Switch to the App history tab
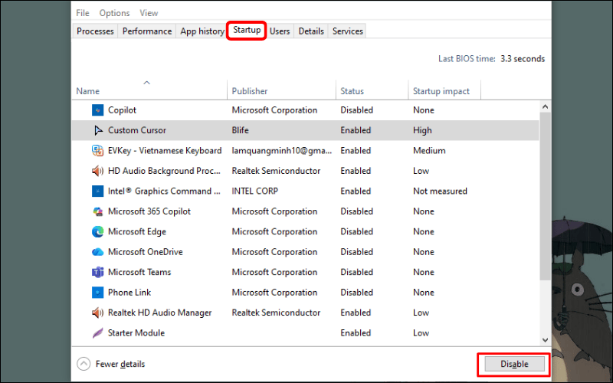Screen dimensions: 613x383 click(202, 31)
